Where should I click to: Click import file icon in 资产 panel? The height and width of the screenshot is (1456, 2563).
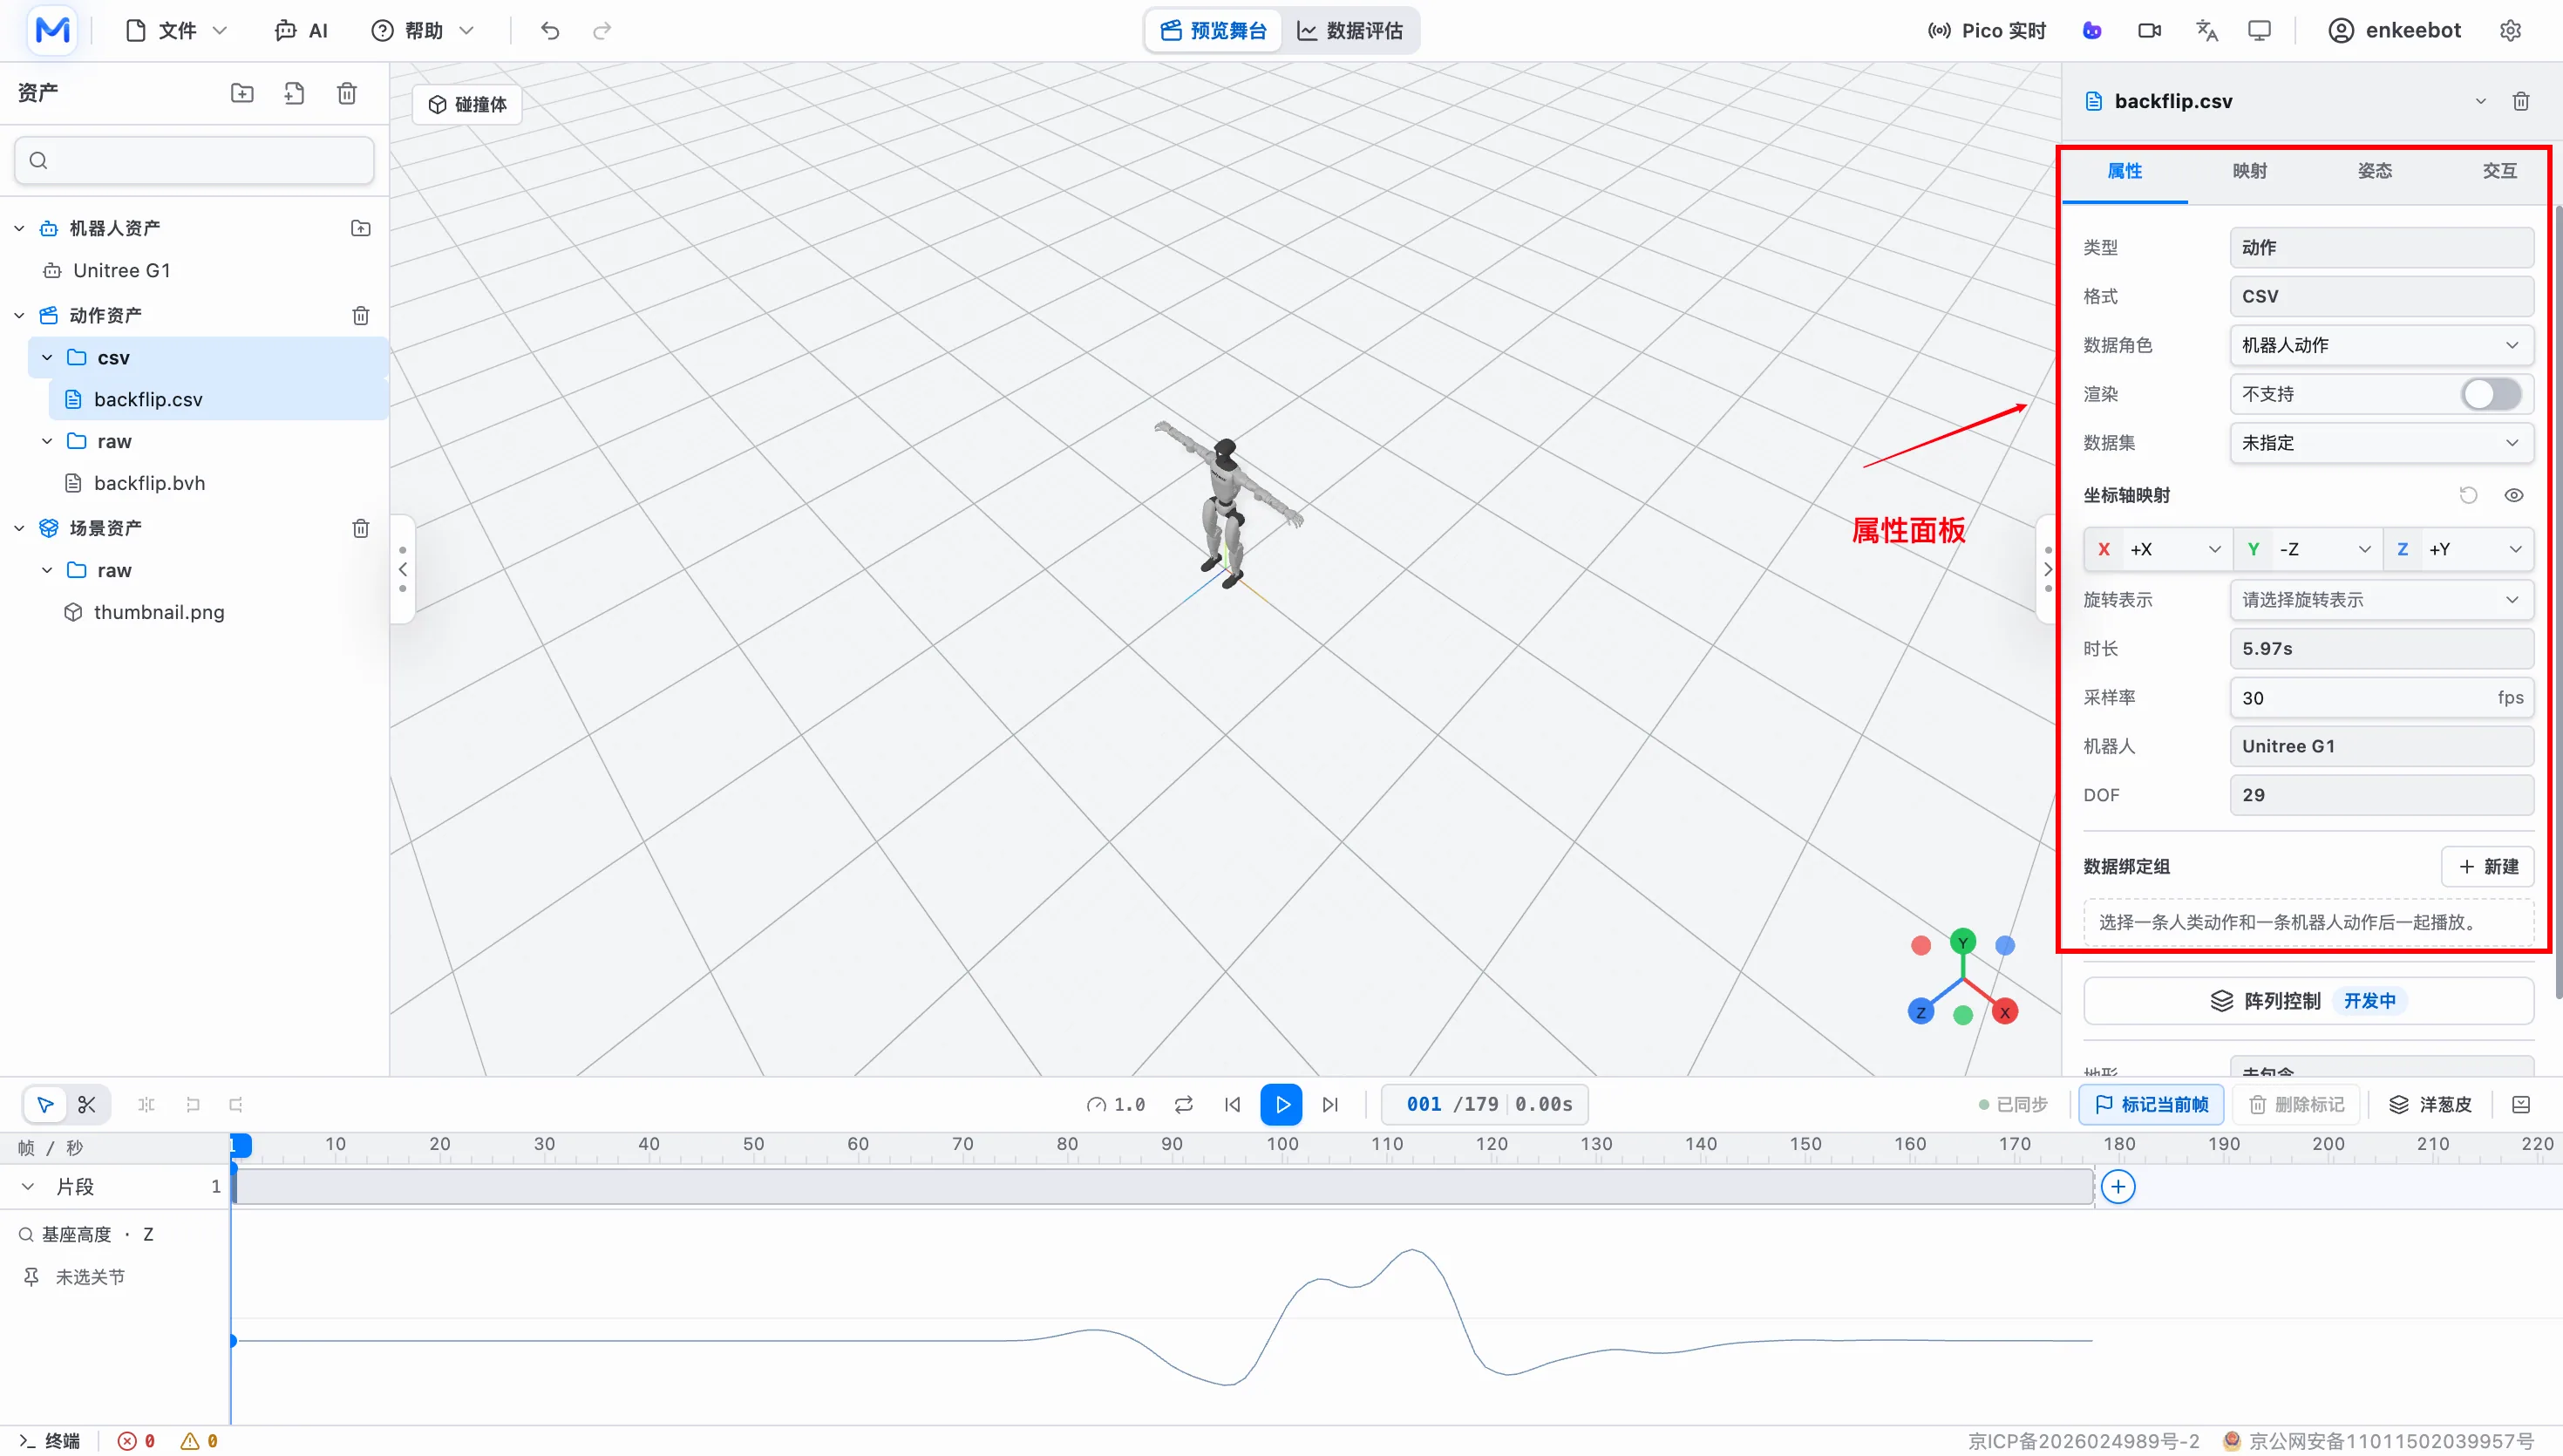pos(294,93)
